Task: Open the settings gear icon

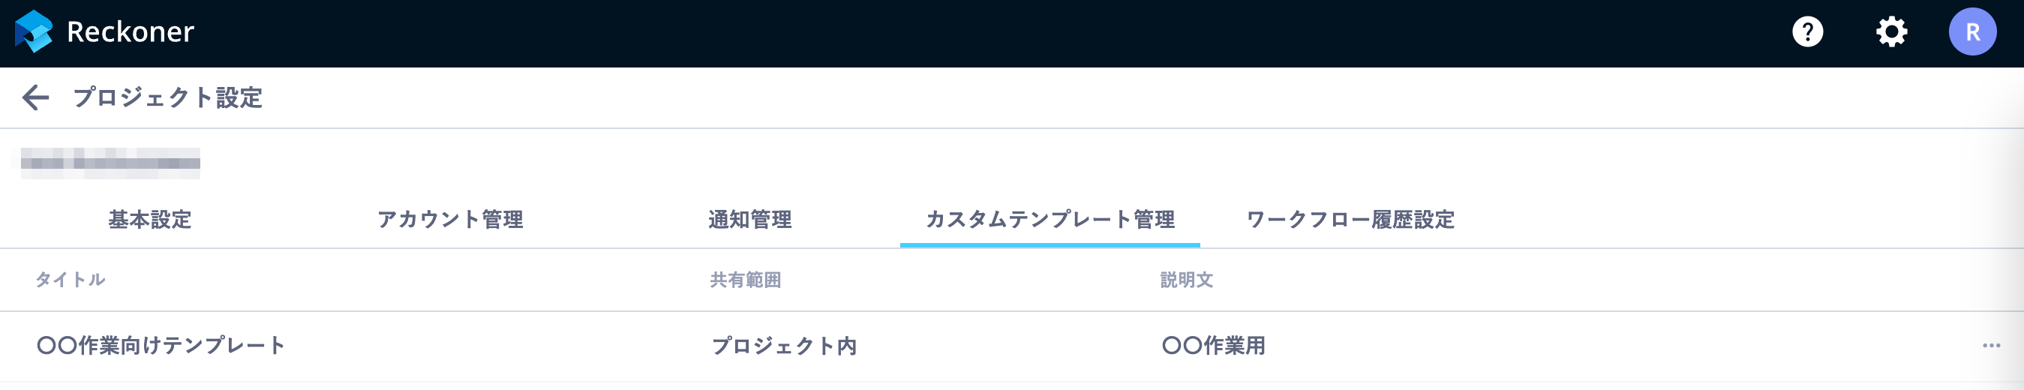Action: 1891,32
